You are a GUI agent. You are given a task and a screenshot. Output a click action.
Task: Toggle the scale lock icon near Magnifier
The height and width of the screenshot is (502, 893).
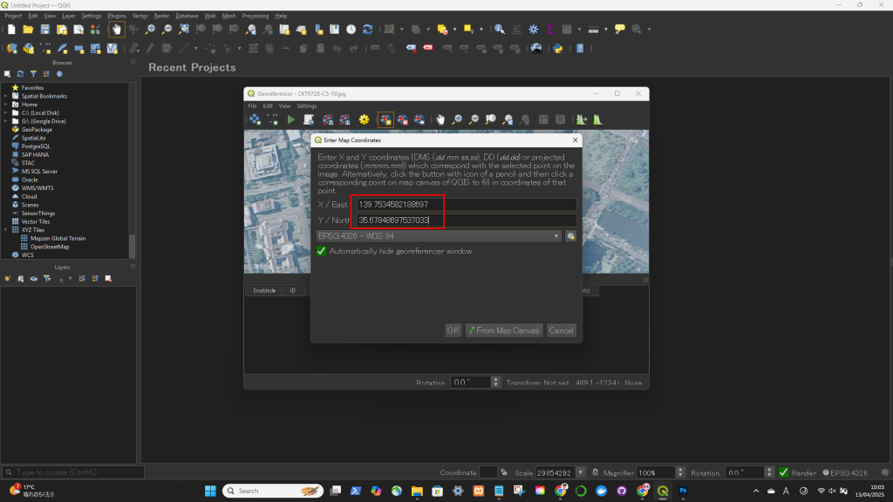click(x=593, y=472)
